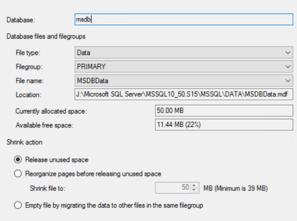Click the Shrink file to label
This screenshot has height=221, width=297.
(47, 189)
